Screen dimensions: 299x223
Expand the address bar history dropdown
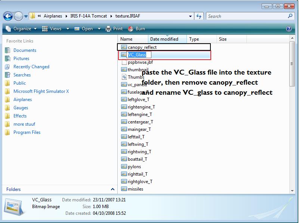tap(190, 16)
